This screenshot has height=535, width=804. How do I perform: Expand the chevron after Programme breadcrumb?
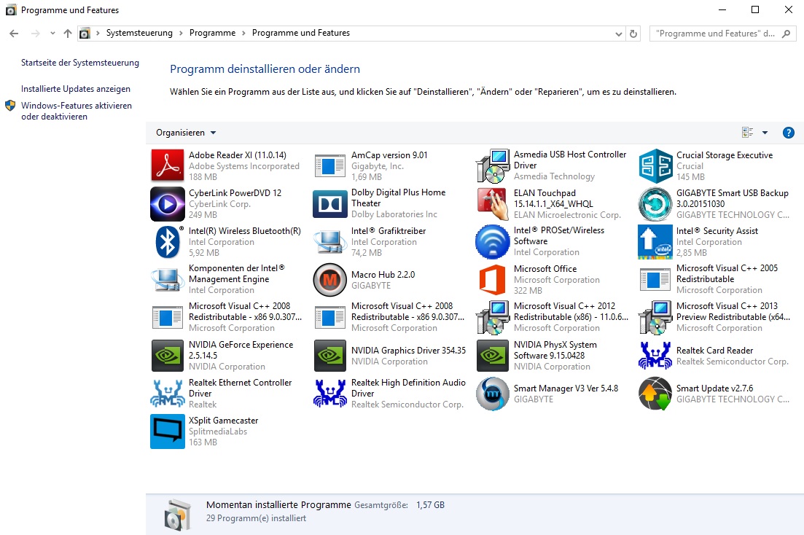coord(243,33)
